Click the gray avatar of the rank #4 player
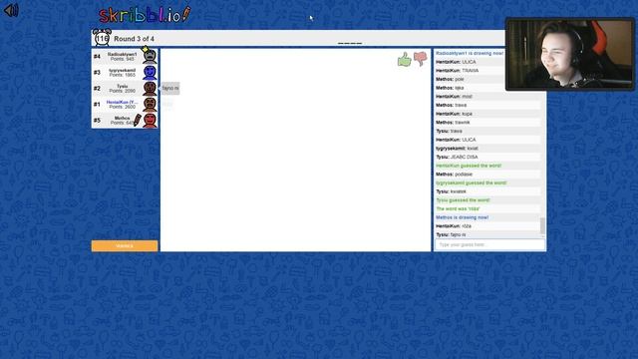The image size is (638, 359). coord(150,57)
